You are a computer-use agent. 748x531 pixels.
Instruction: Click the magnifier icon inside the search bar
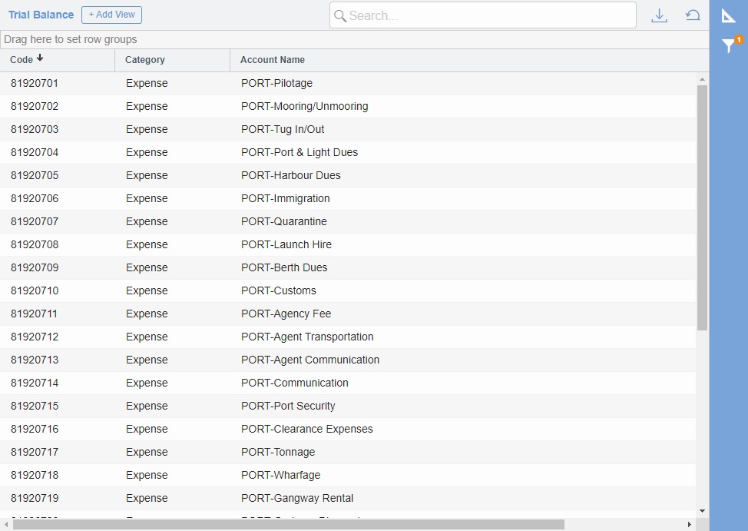[x=341, y=15]
